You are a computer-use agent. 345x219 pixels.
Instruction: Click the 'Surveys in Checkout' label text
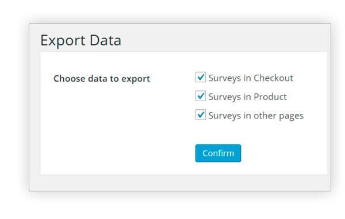click(251, 78)
